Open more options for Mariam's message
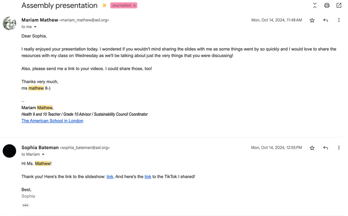This screenshot has height=216, width=348. point(339,20)
